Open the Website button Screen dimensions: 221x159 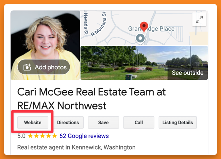(33, 122)
